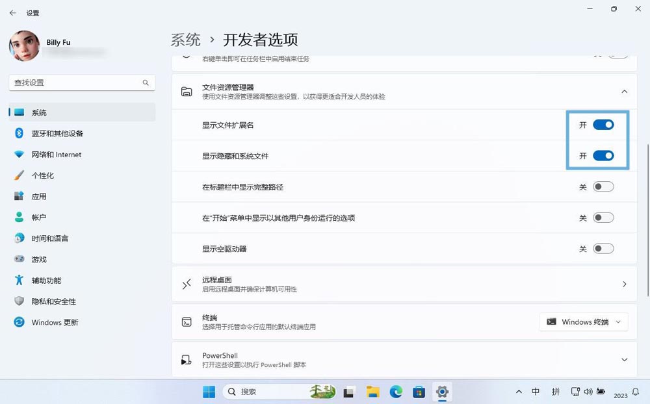Click the Windows Start button in taskbar
Image resolution: width=650 pixels, height=404 pixels.
(209, 392)
